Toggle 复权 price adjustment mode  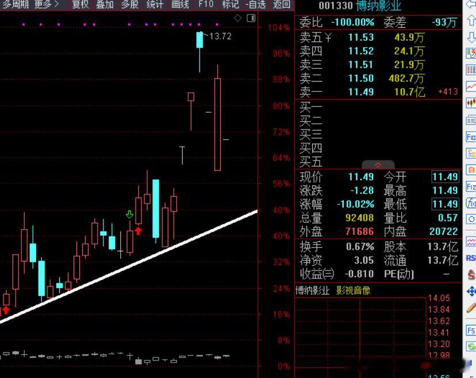[80, 5]
